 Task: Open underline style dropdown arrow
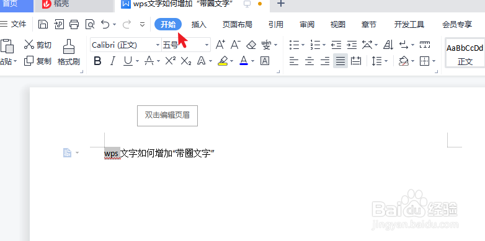click(137, 61)
